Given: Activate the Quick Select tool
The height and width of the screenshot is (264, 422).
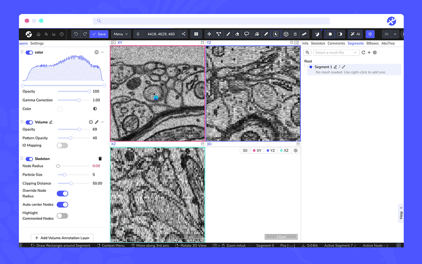Looking at the screenshot, I should point(275,34).
